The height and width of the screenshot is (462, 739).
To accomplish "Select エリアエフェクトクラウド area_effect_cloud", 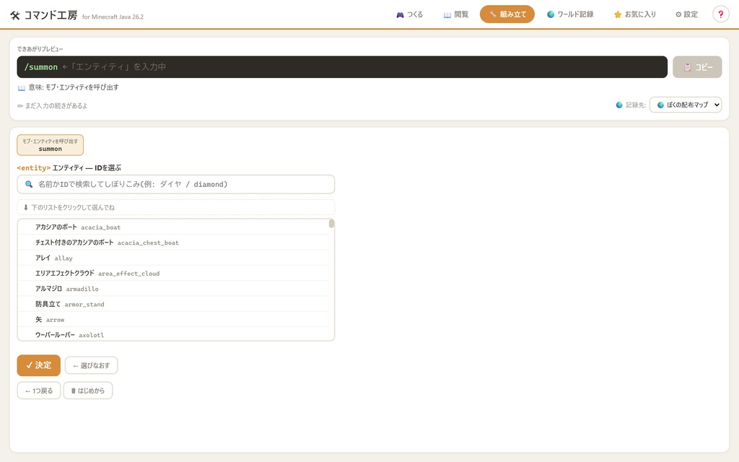I will click(x=173, y=273).
